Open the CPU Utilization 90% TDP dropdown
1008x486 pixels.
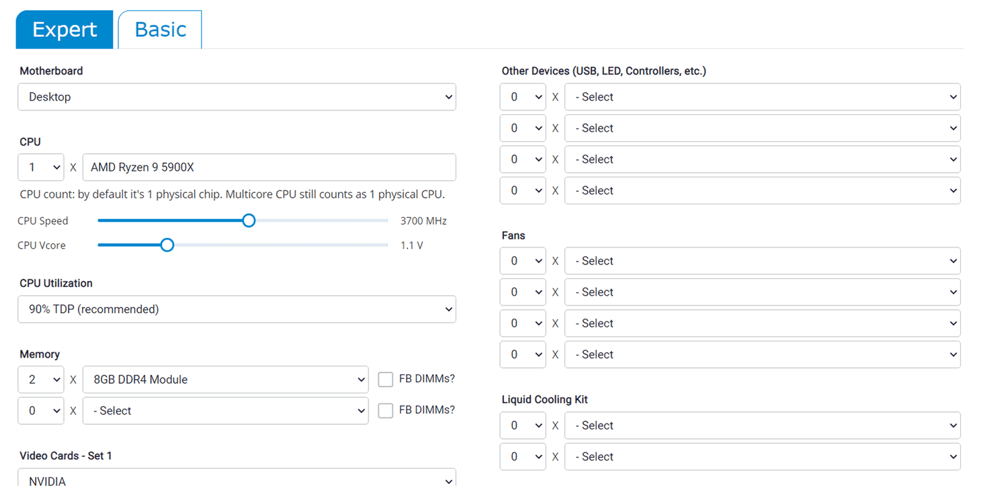(x=237, y=309)
